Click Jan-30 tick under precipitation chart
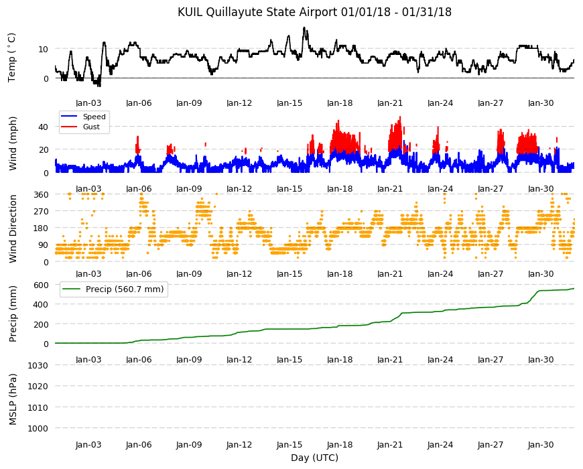The image size is (583, 469). click(x=541, y=359)
